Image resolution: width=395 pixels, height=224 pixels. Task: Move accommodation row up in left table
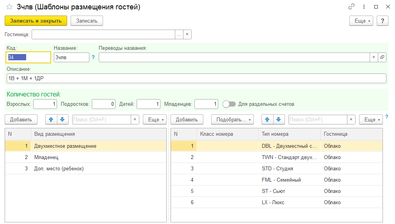point(51,119)
